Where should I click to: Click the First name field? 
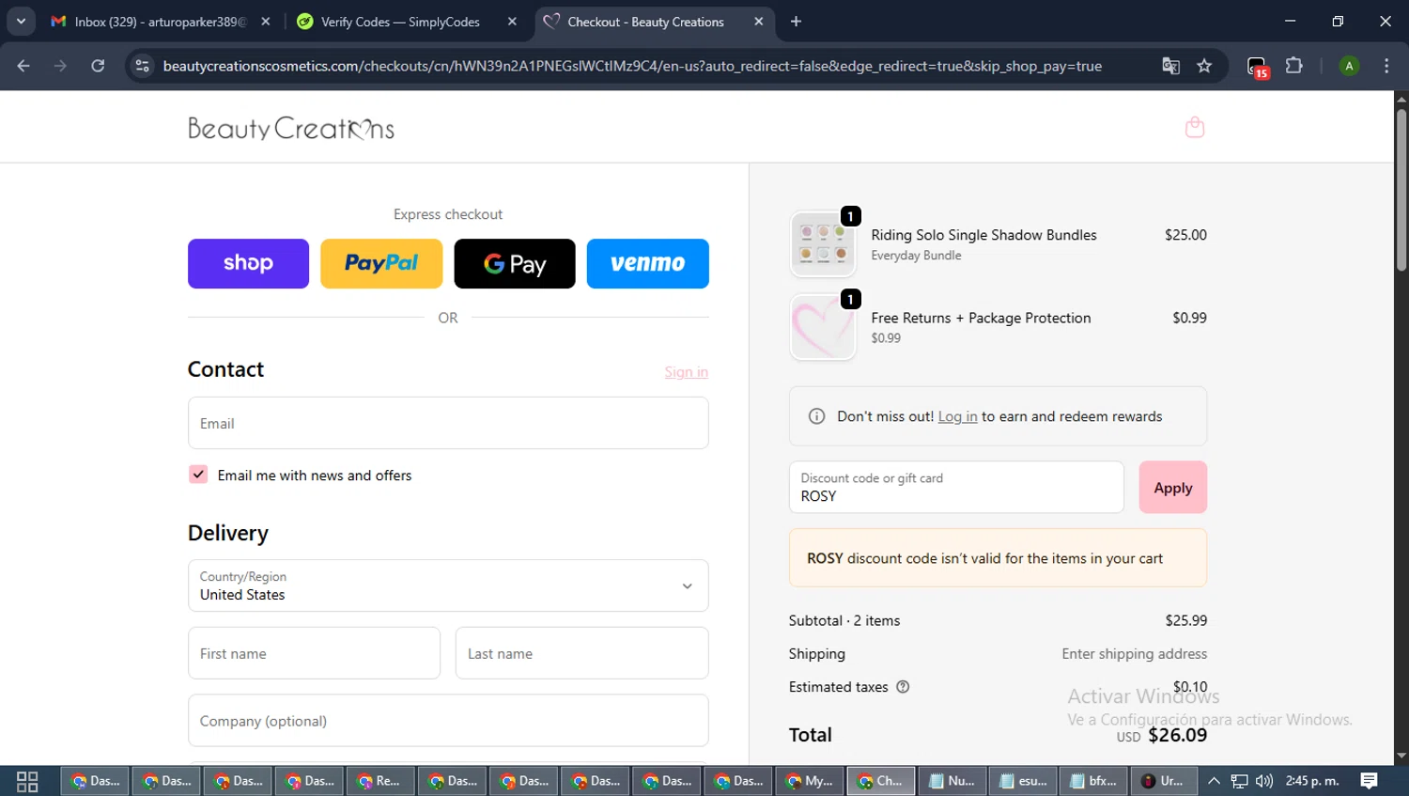tap(314, 653)
